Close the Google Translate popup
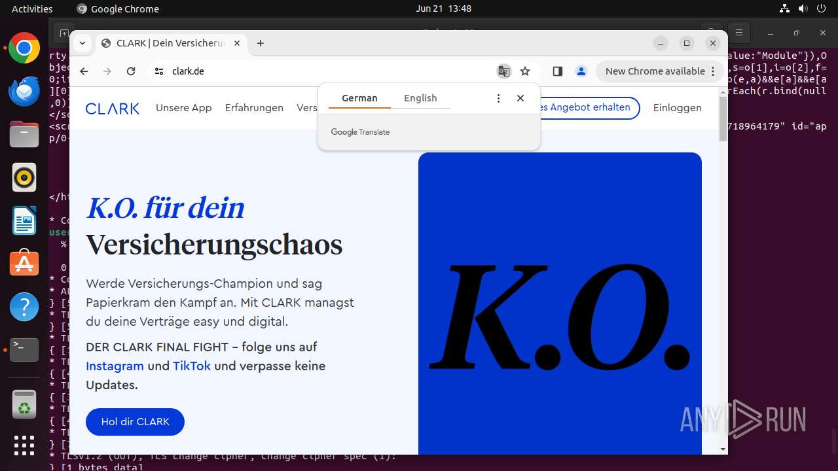The image size is (838, 471). tap(520, 98)
